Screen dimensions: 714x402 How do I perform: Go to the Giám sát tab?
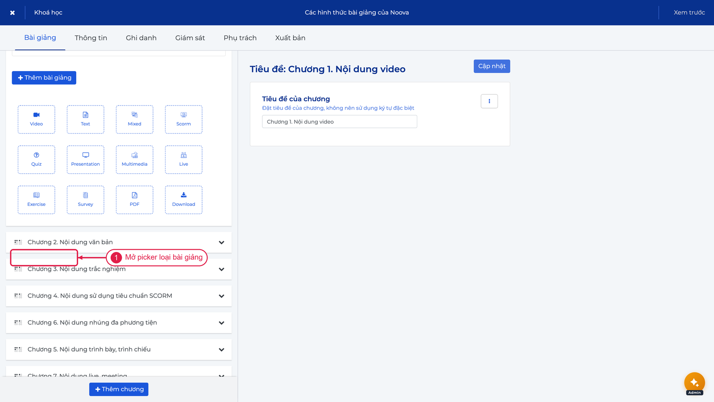[190, 38]
